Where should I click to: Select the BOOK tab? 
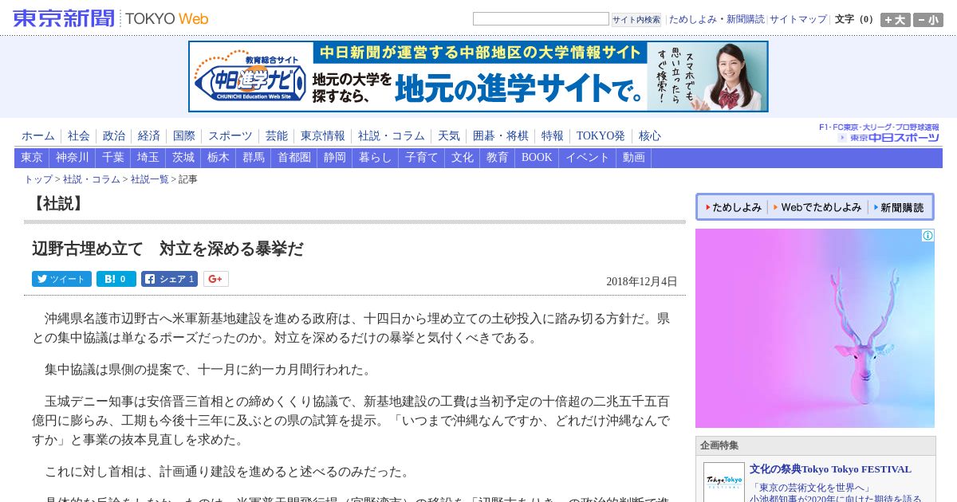click(x=537, y=158)
